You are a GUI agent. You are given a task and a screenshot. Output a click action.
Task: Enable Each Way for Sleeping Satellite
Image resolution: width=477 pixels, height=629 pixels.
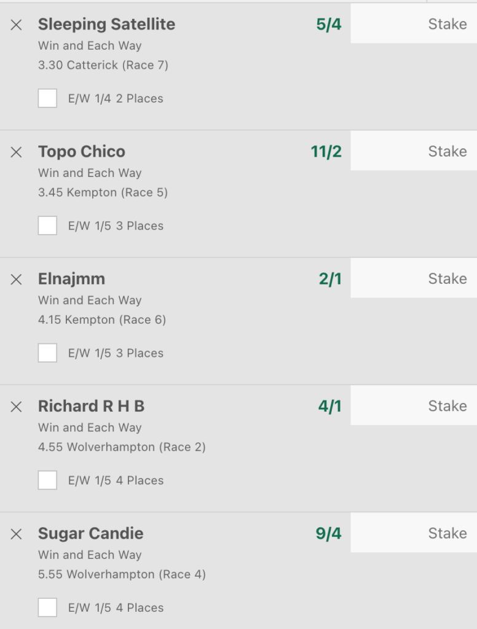47,98
